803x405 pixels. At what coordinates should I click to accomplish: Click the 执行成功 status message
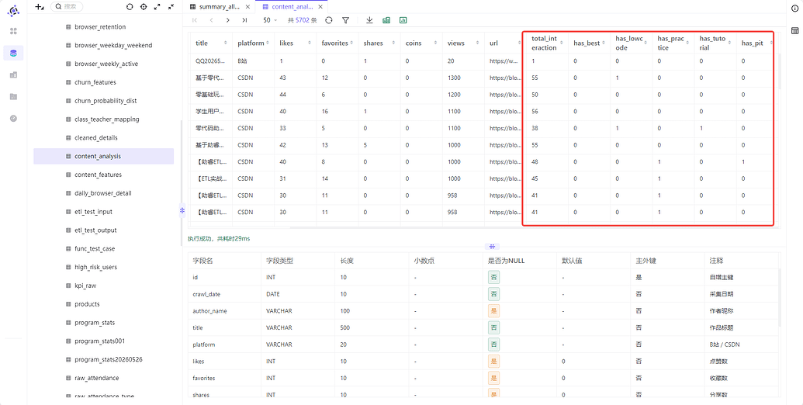(220, 239)
